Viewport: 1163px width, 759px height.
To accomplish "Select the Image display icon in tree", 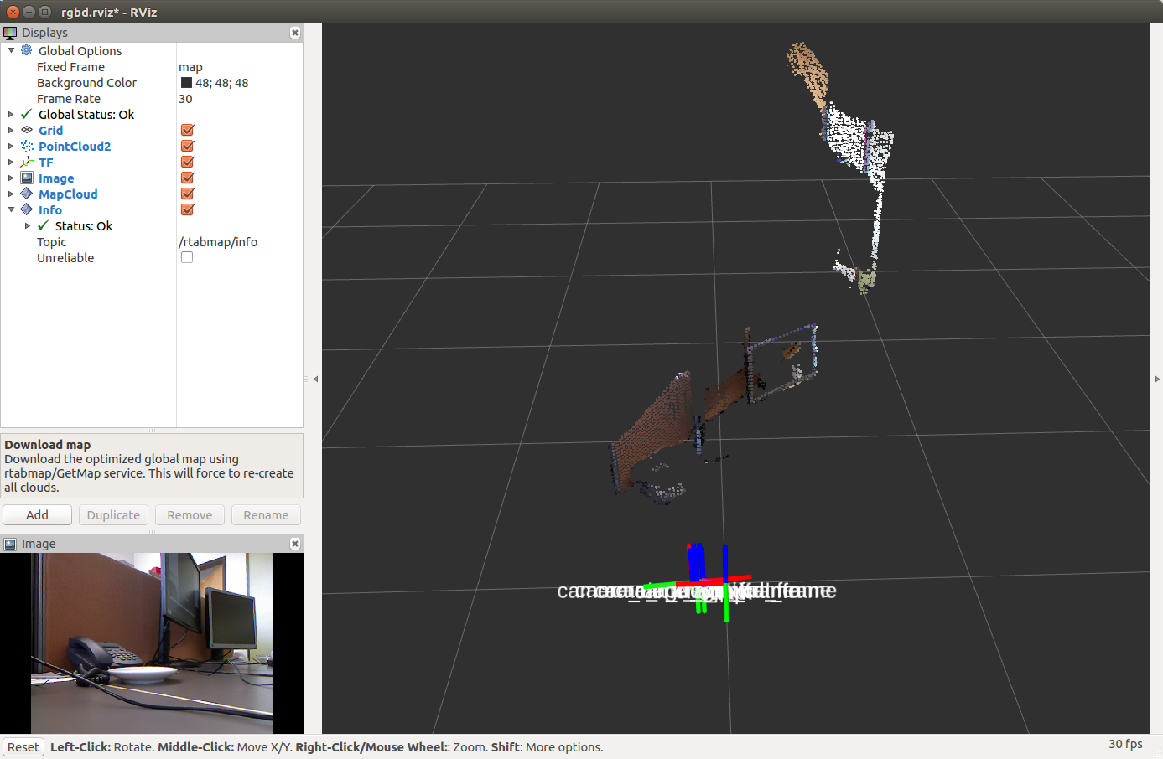I will coord(27,178).
